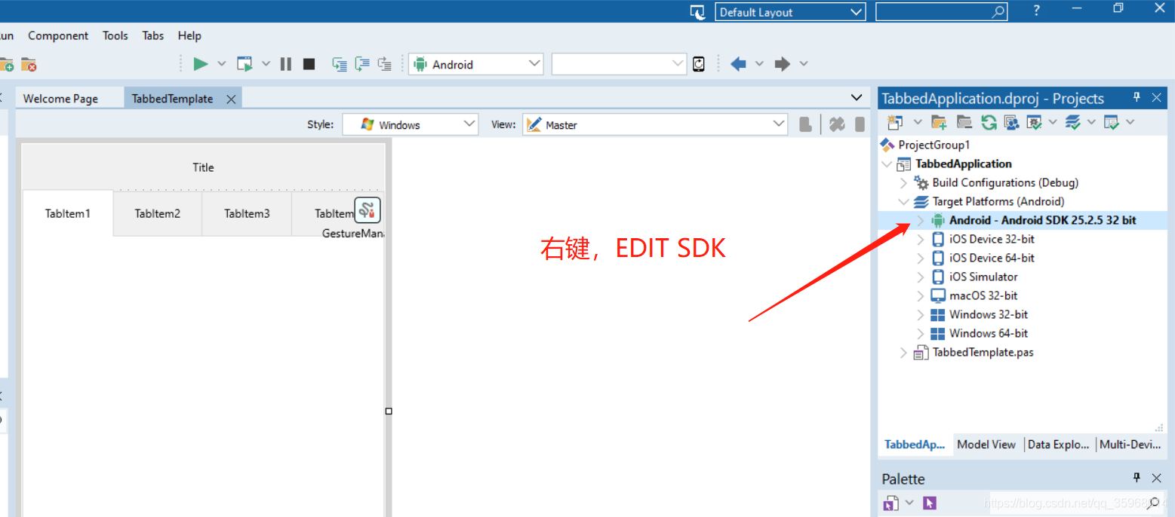Open the Help menu
Viewport: 1175px width, 517px height.
click(189, 35)
